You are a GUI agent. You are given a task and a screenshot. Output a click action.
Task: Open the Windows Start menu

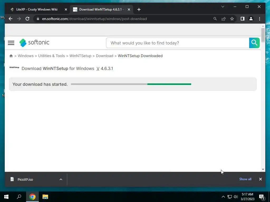click(x=6, y=197)
